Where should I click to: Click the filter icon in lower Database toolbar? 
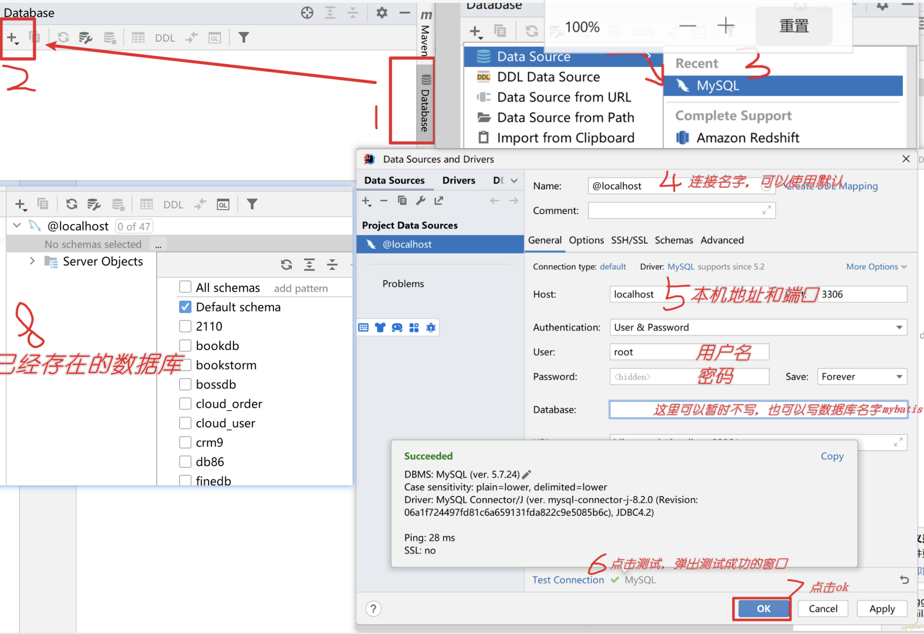coord(252,204)
